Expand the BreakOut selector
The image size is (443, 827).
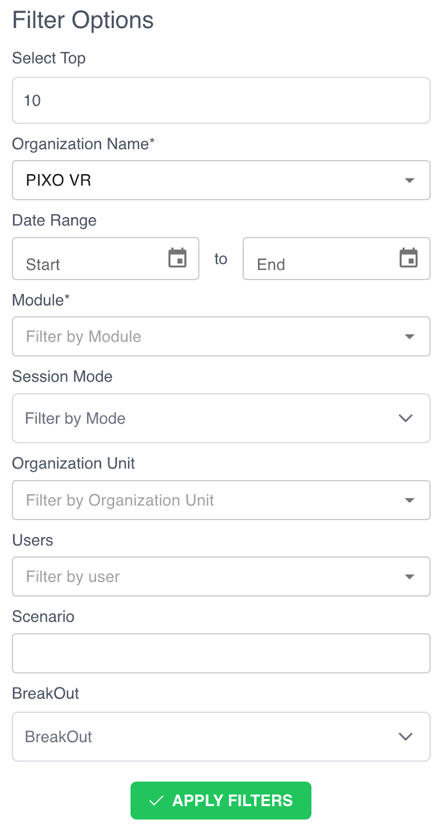207,737
